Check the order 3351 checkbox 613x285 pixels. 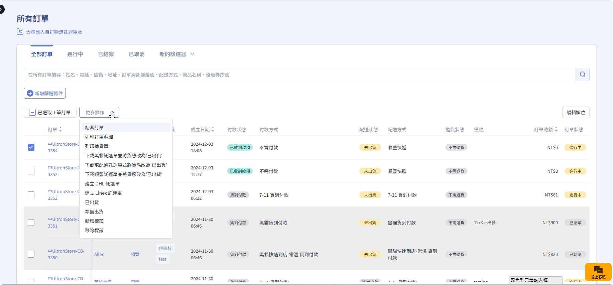pyautogui.click(x=31, y=223)
